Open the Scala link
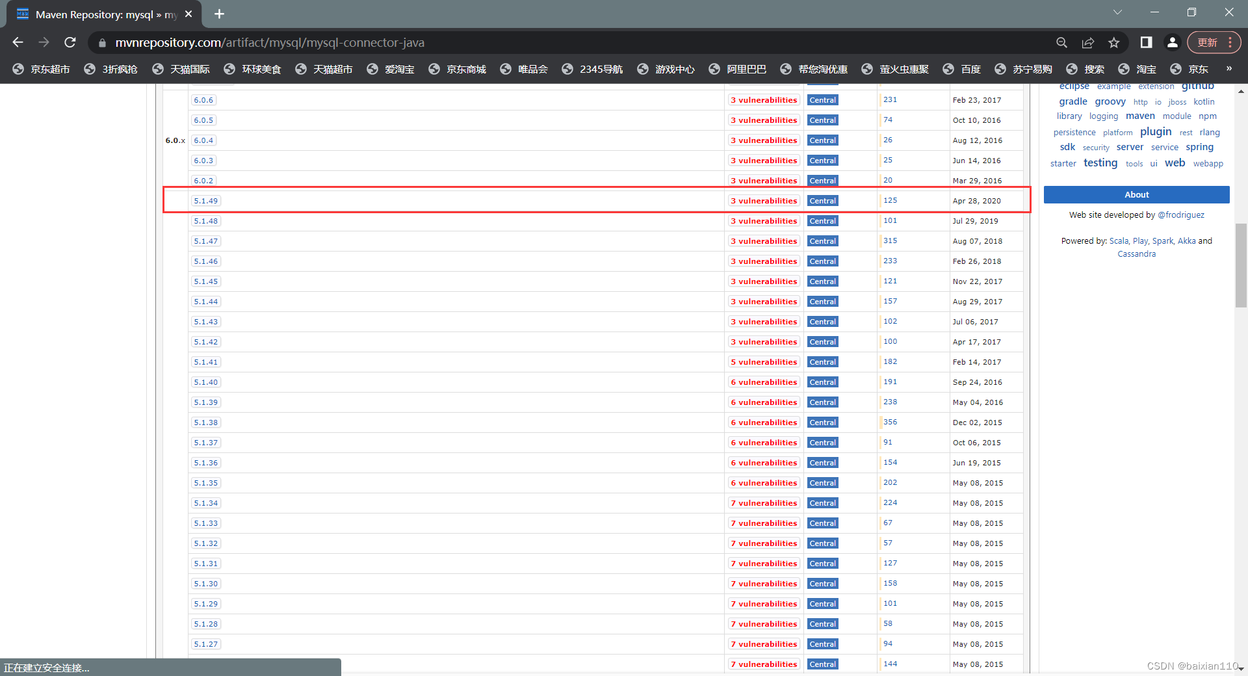 1119,240
